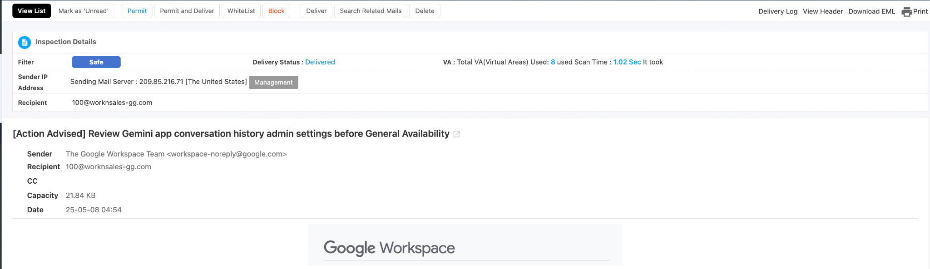Click the View List button

(32, 11)
